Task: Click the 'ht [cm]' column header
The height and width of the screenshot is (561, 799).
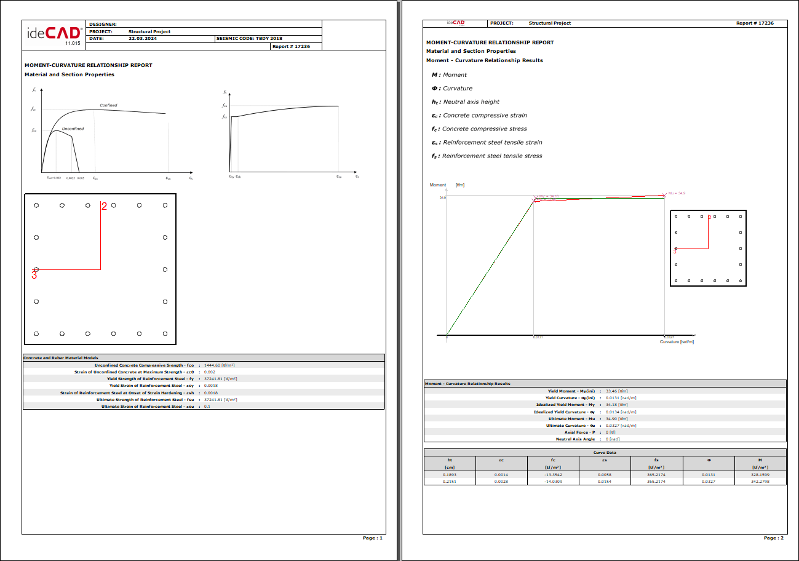Action: pos(450,464)
